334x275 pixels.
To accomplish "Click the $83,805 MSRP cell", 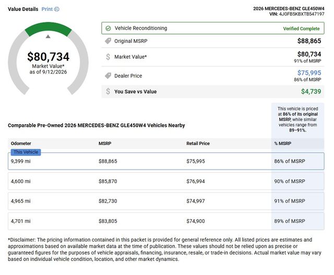I will [108, 221].
